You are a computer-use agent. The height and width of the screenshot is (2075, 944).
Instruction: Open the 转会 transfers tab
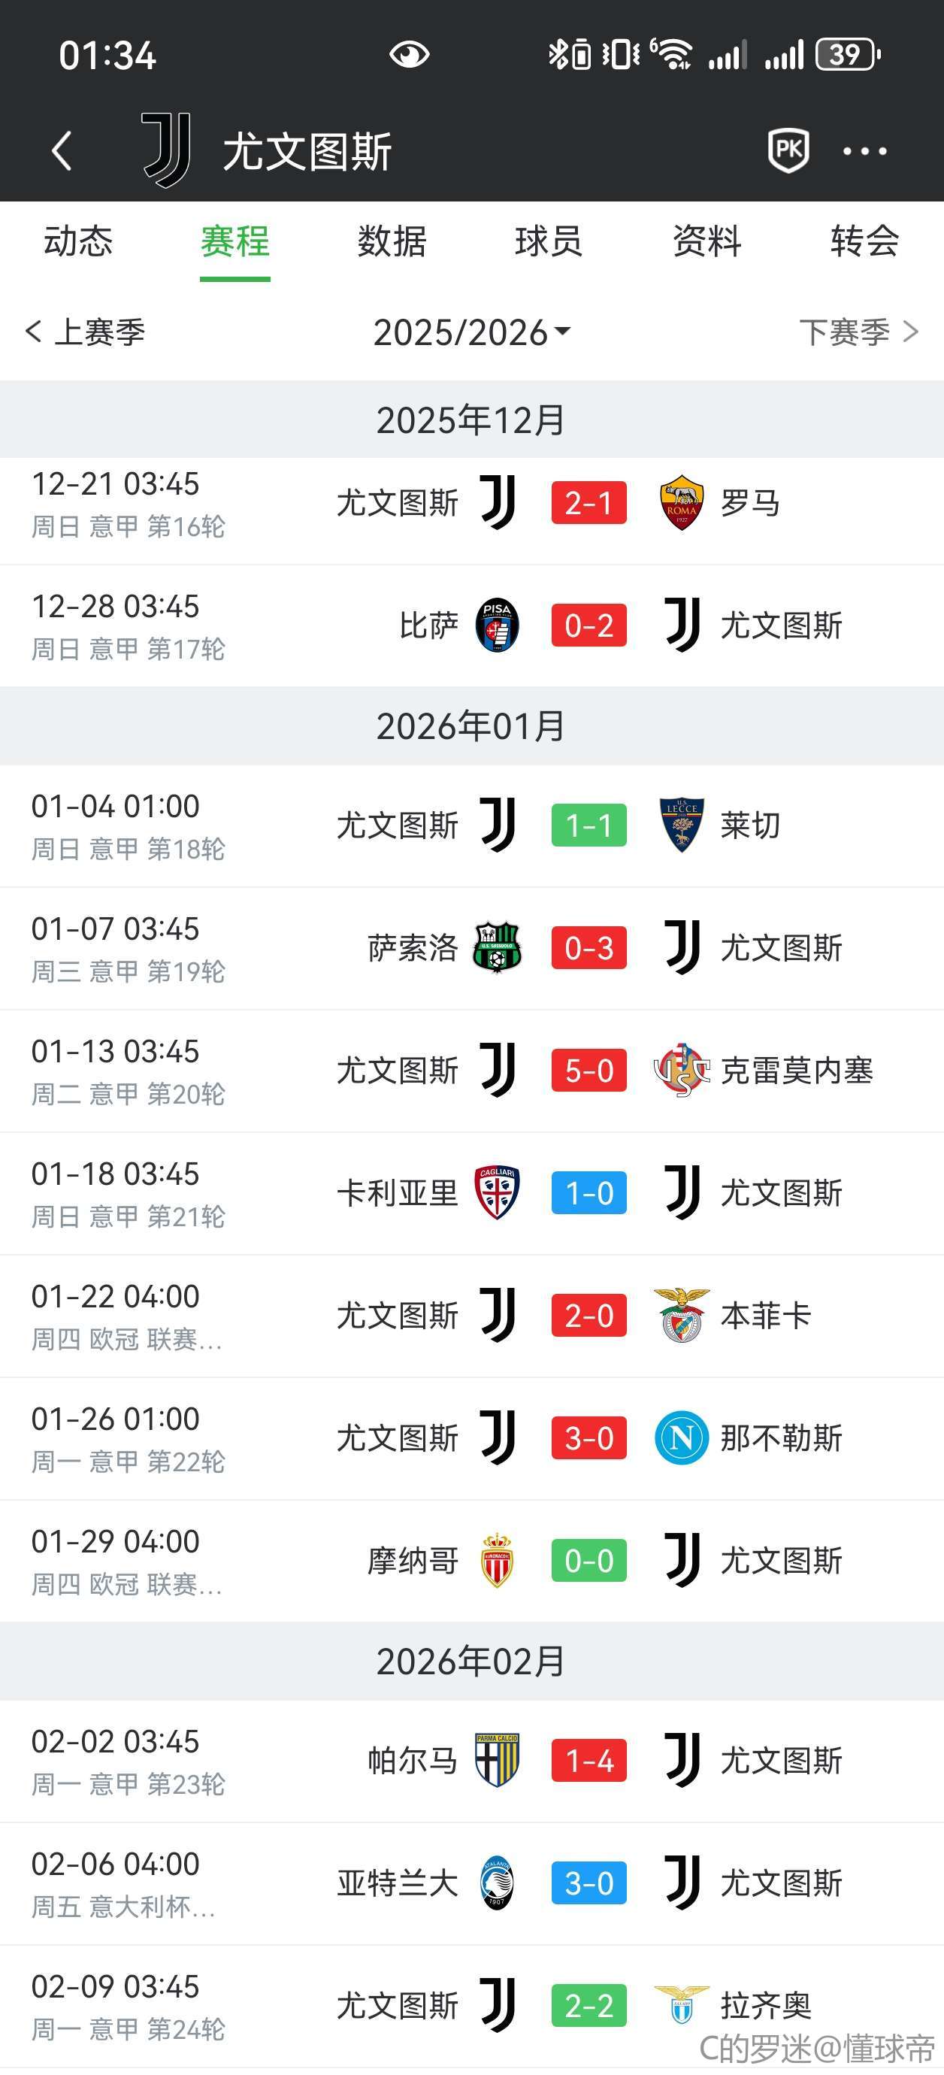point(864,241)
